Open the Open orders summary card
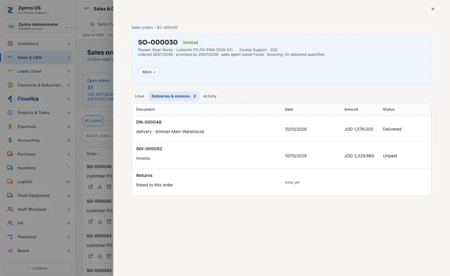Viewport: 450px width, 276px height. tap(98, 90)
